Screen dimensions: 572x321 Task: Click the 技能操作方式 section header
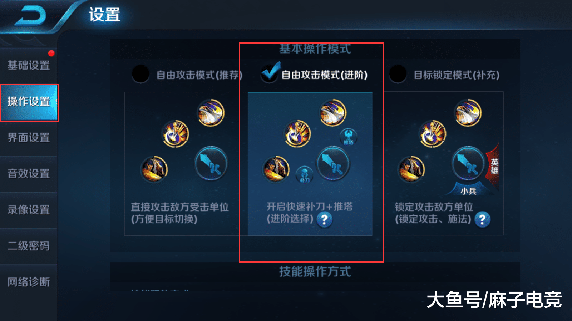pos(315,272)
